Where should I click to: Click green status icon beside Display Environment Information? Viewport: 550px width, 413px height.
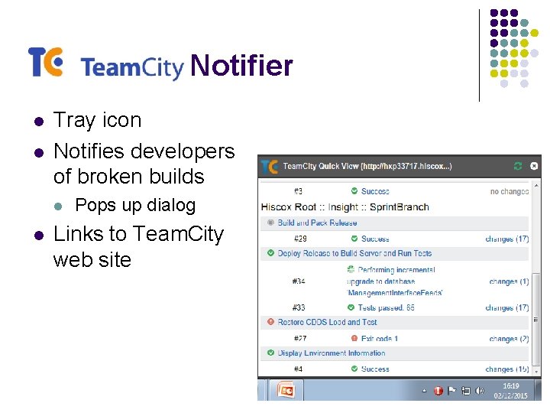tap(270, 353)
